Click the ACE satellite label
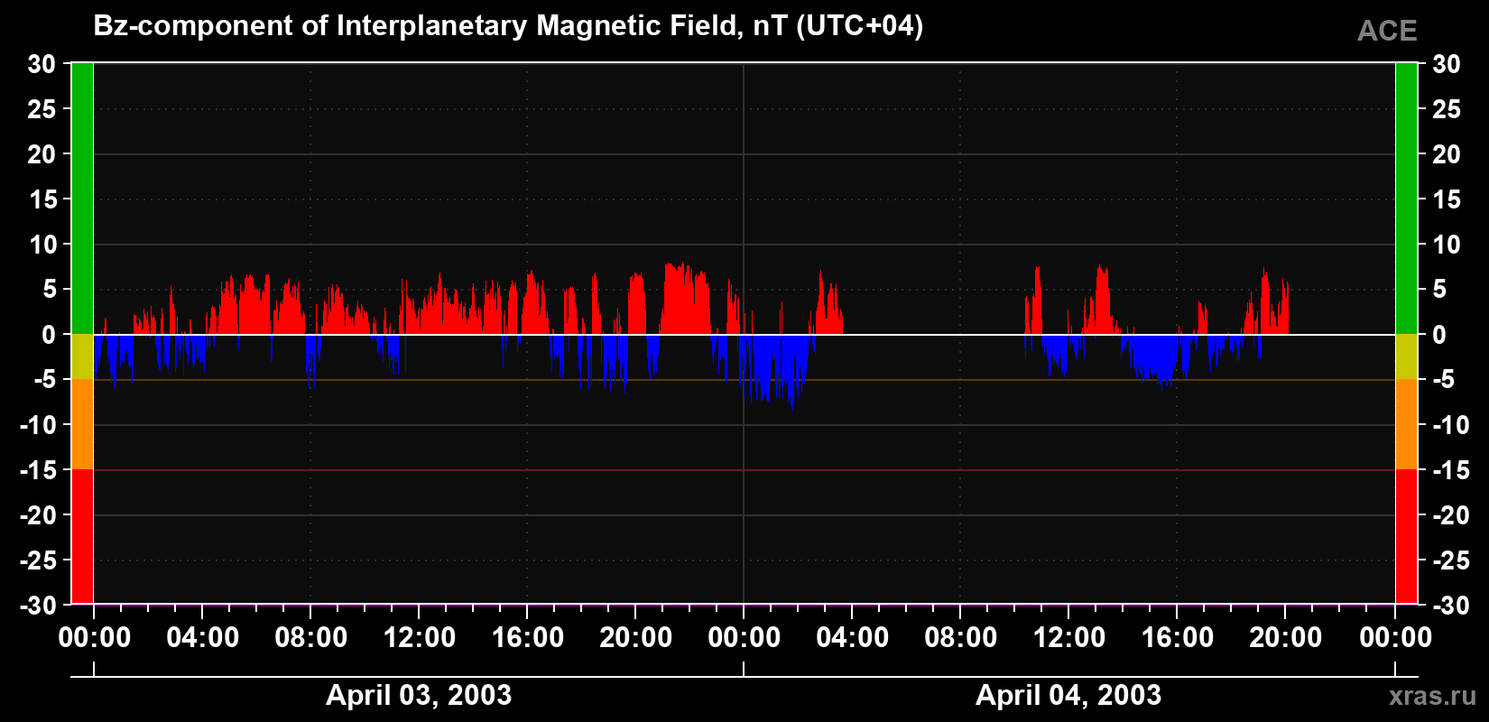 tap(1387, 32)
